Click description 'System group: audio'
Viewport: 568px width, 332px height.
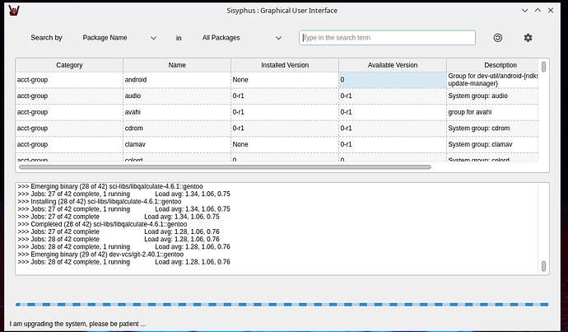pyautogui.click(x=492, y=96)
